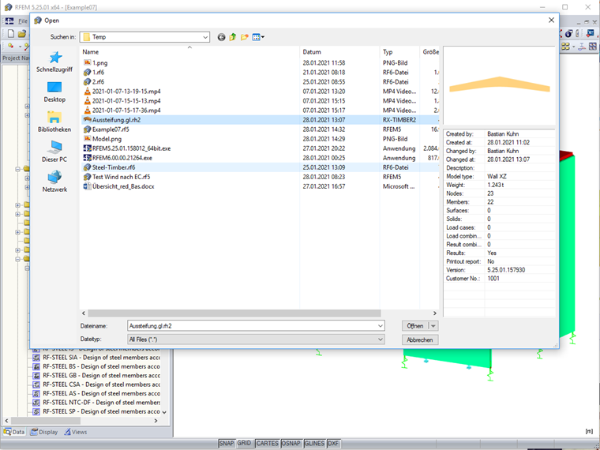
Task: Click New document icon in RFEM toolbar
Action: (11, 34)
